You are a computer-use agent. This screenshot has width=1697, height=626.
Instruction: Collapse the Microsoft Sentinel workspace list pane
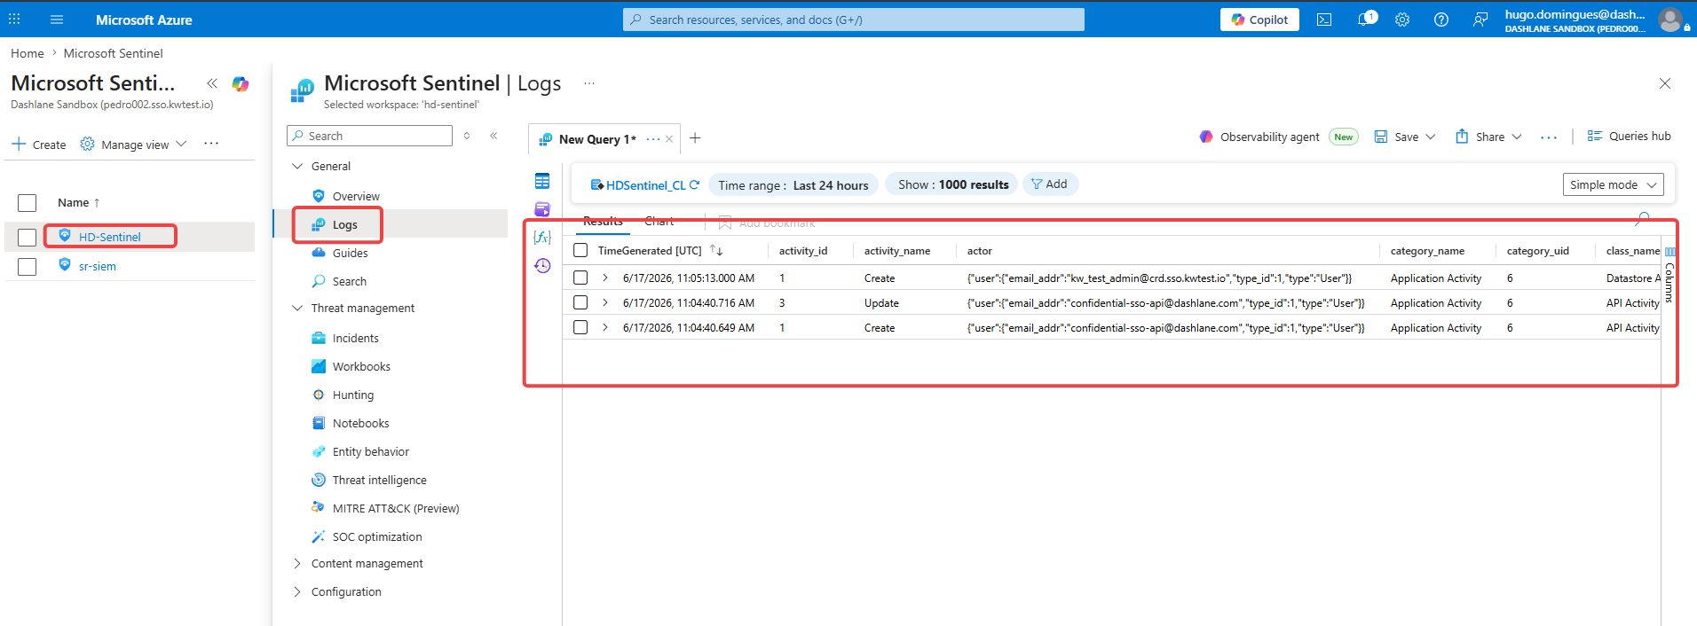click(212, 83)
